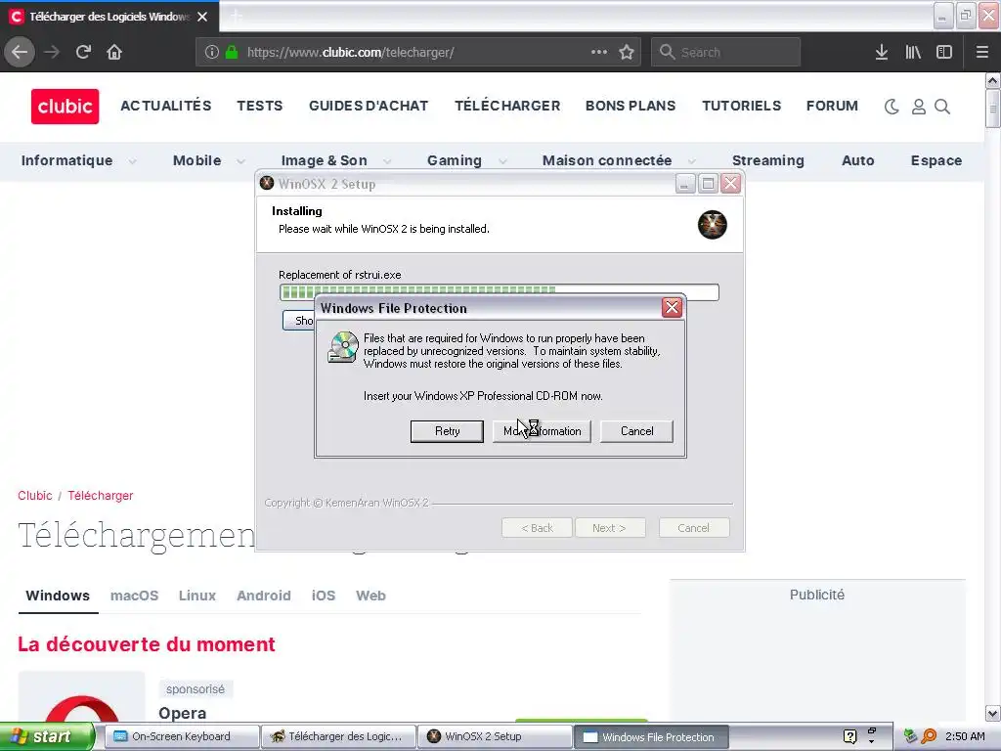Click the Firefox Search field
Image resolution: width=1001 pixels, height=751 pixels.
(725, 52)
